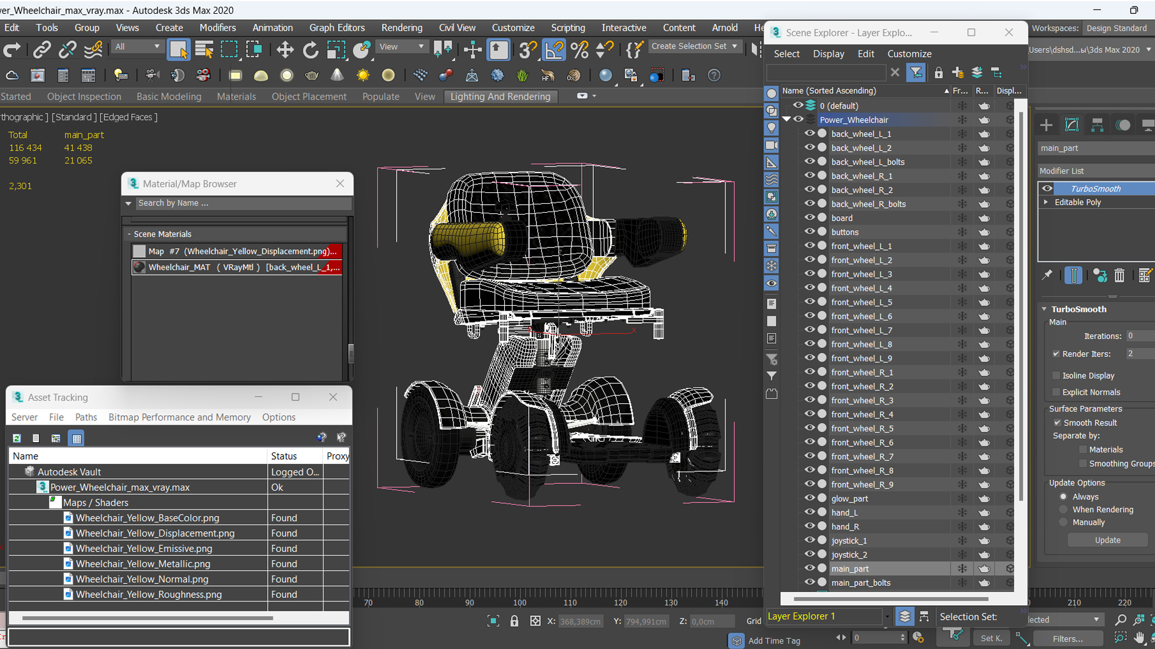
Task: Open the Graph Editors menu
Action: click(337, 28)
